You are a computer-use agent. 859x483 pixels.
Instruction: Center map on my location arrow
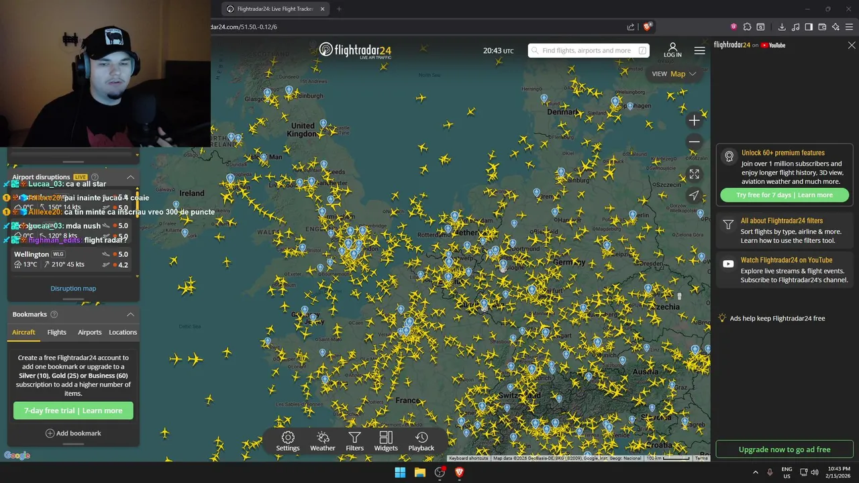point(695,195)
